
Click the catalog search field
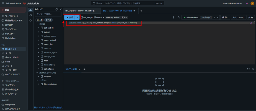[x=48, y=14]
